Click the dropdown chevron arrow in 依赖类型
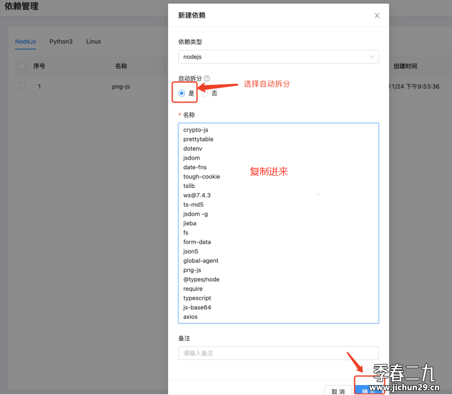The image size is (452, 395). point(371,57)
